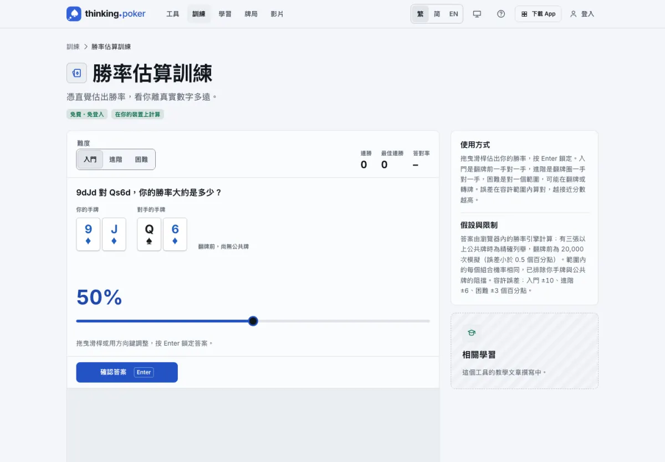Click the 假設與限制 heading

[x=479, y=225]
